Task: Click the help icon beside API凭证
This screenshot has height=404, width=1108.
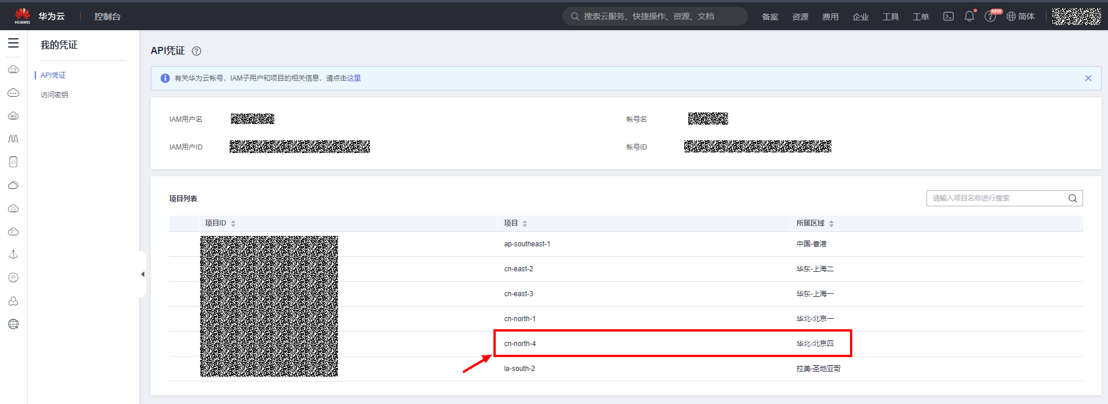Action: tap(197, 51)
